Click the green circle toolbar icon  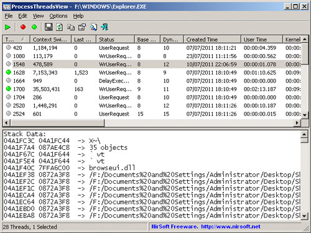[34, 27]
